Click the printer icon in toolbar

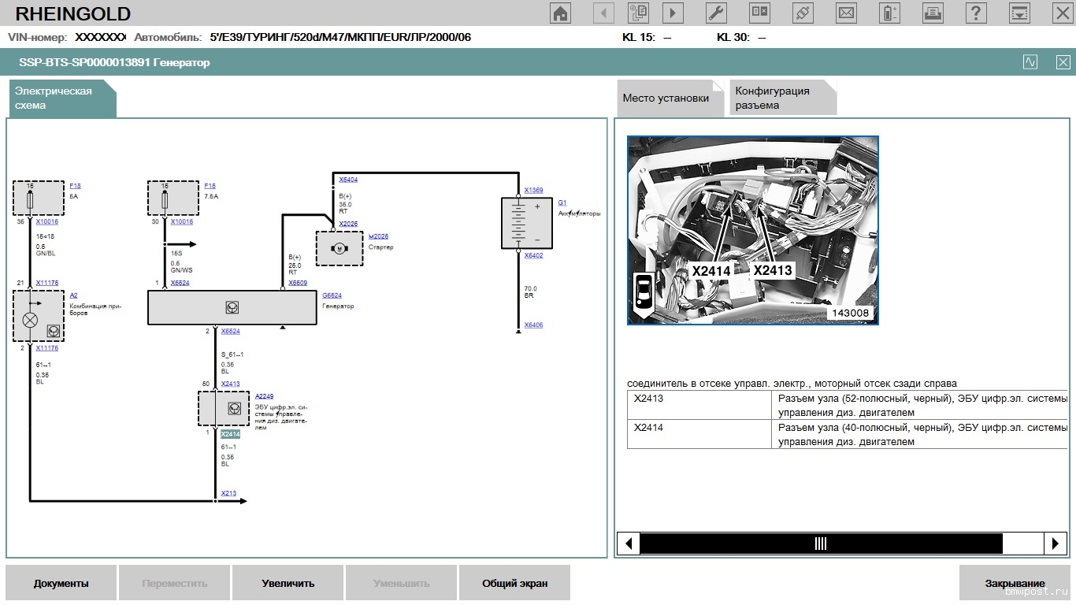click(x=933, y=13)
